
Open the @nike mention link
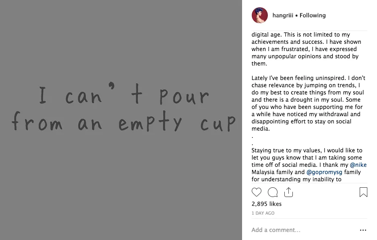point(358,165)
